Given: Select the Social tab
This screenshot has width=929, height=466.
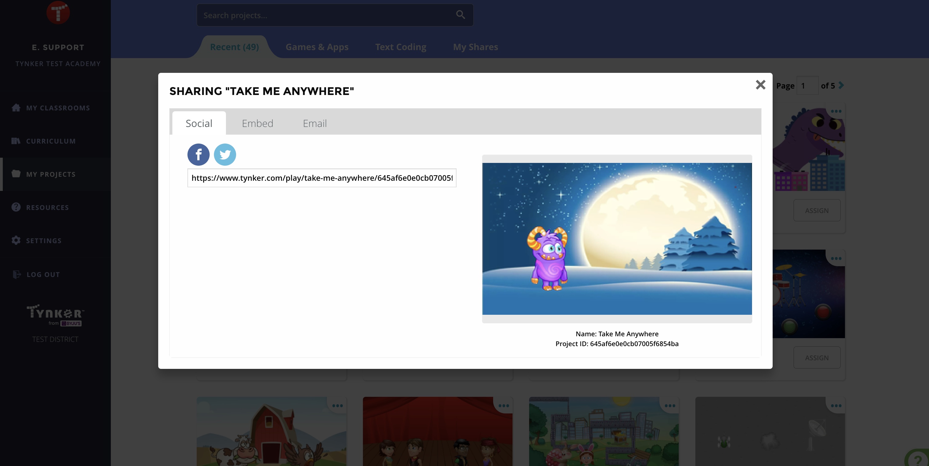Looking at the screenshot, I should click(199, 123).
